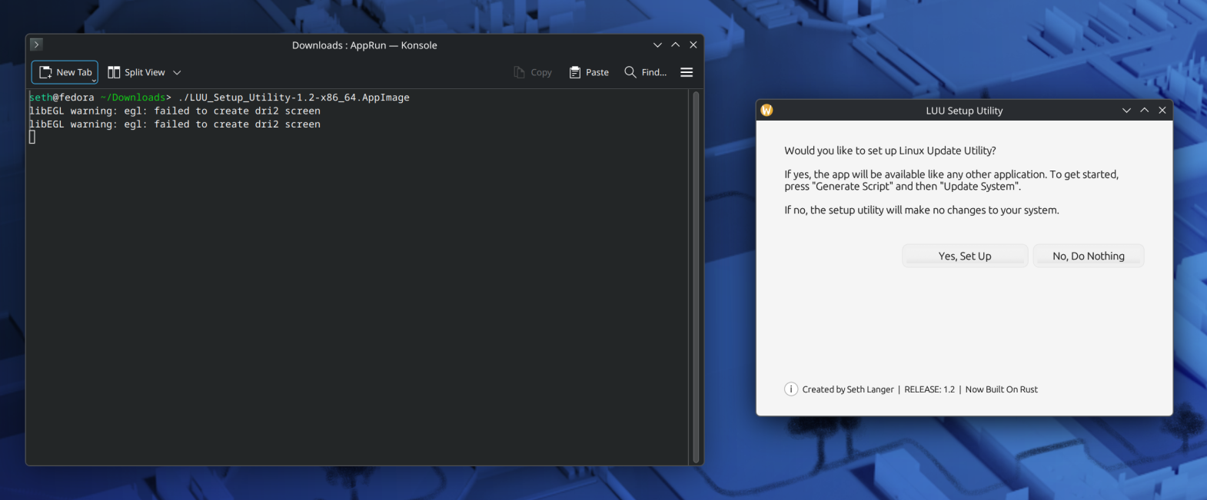
Task: Click the info icon near Created by
Action: (791, 389)
